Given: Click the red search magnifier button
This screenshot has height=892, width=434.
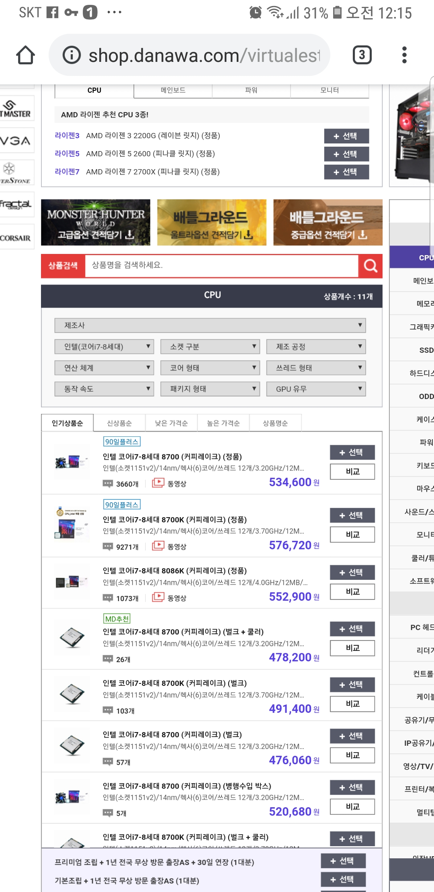Looking at the screenshot, I should [x=370, y=266].
